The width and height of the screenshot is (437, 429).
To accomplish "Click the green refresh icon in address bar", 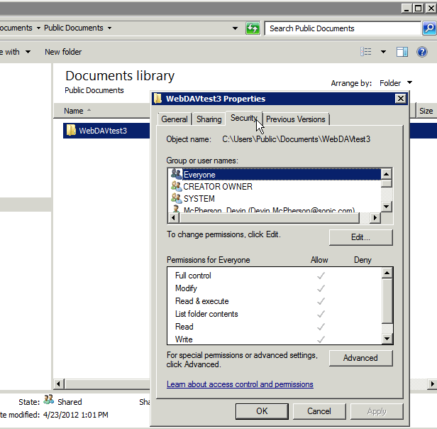I will (x=253, y=28).
